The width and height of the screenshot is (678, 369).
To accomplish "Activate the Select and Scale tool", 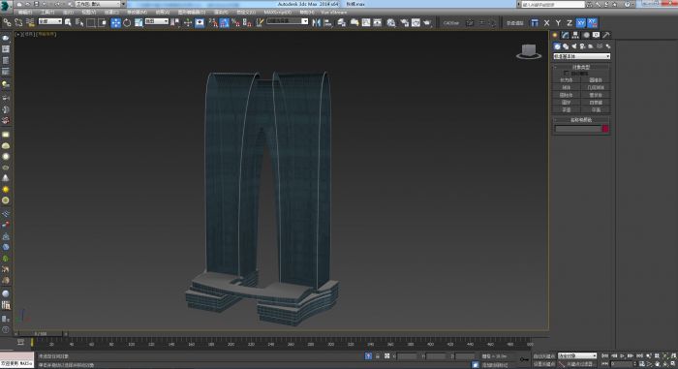I will 139,22.
